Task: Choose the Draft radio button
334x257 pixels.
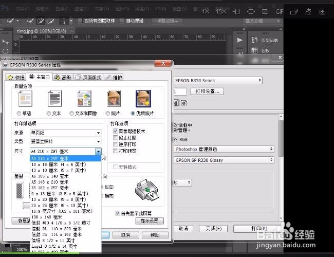Action: (x=18, y=114)
